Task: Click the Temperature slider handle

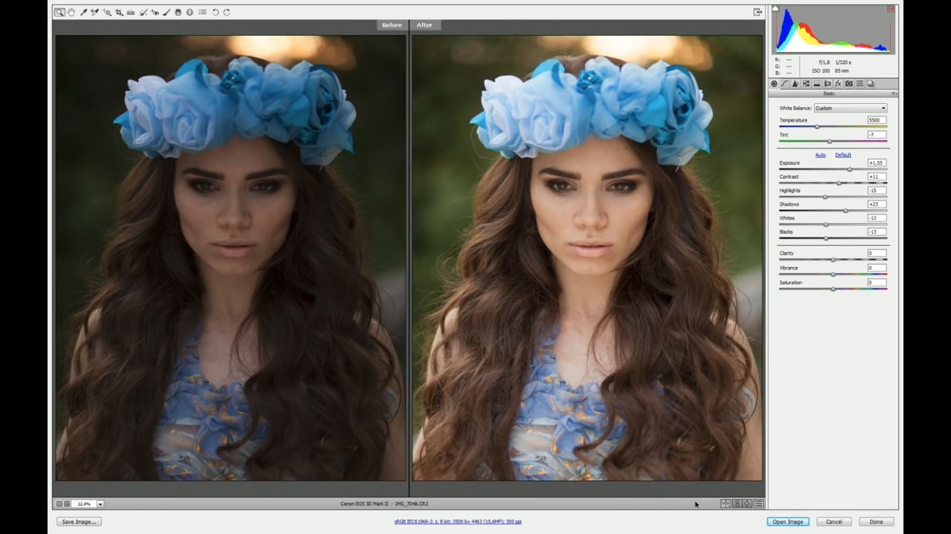Action: click(x=817, y=127)
